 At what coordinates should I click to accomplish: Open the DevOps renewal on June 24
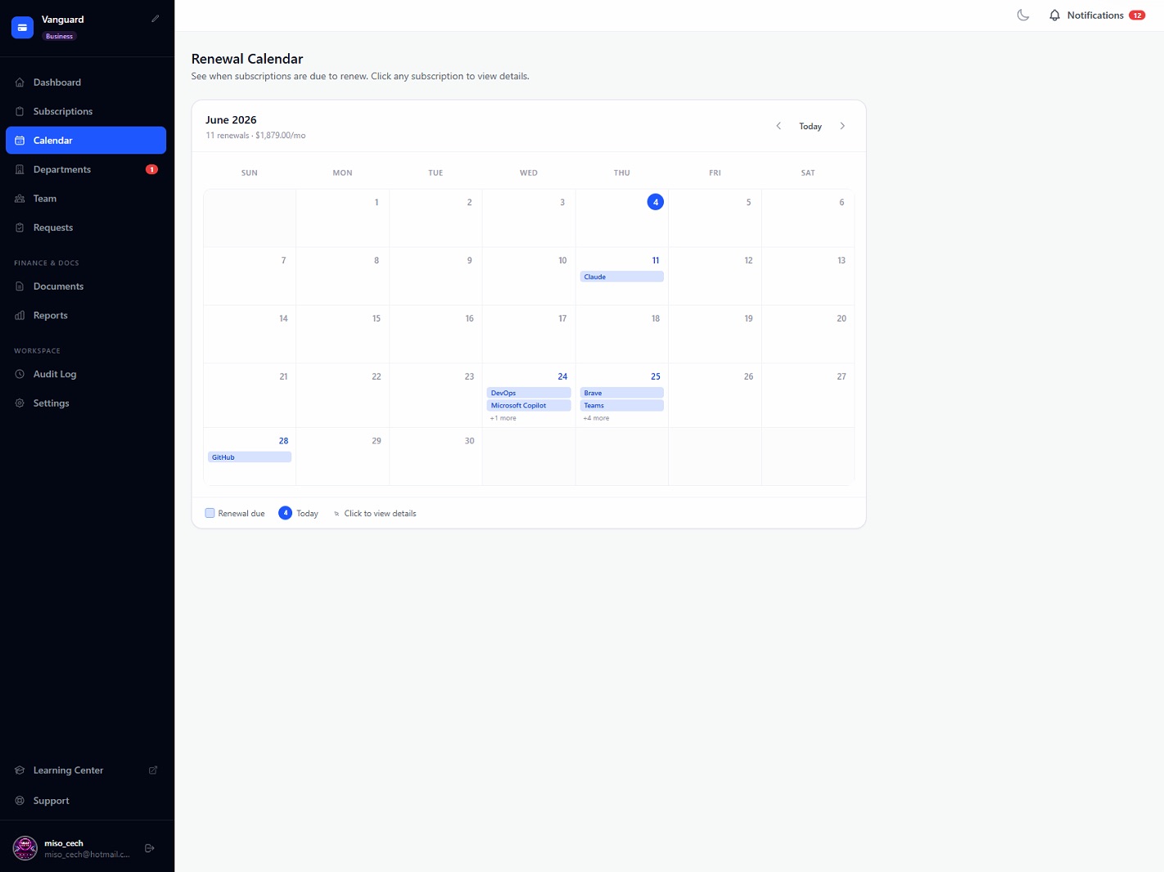(529, 393)
